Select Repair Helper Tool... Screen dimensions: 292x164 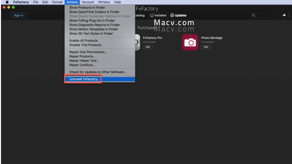point(100,60)
